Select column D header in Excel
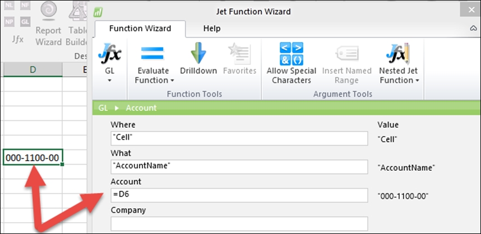The height and width of the screenshot is (234, 481). point(33,70)
